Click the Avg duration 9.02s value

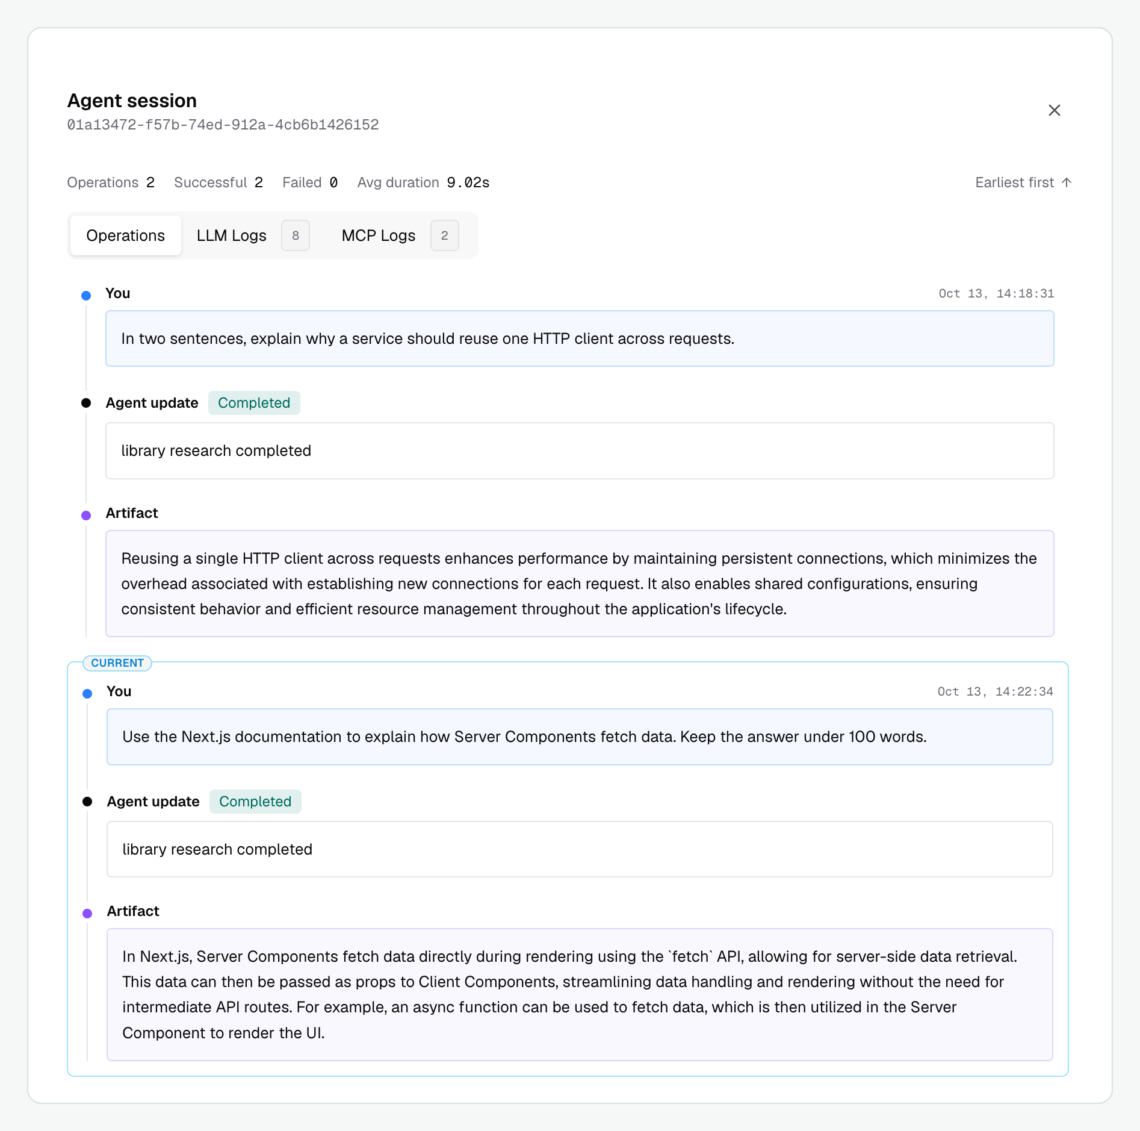click(468, 182)
